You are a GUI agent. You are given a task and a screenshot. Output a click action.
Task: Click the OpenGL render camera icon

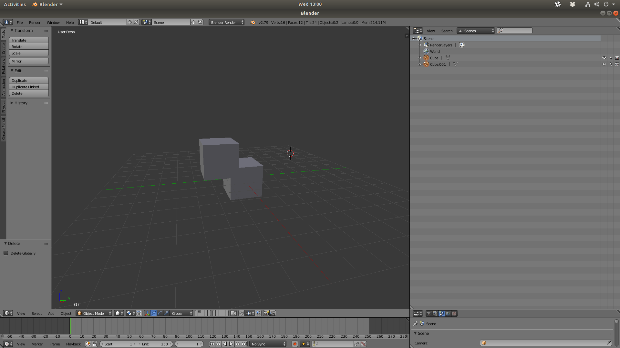266,314
